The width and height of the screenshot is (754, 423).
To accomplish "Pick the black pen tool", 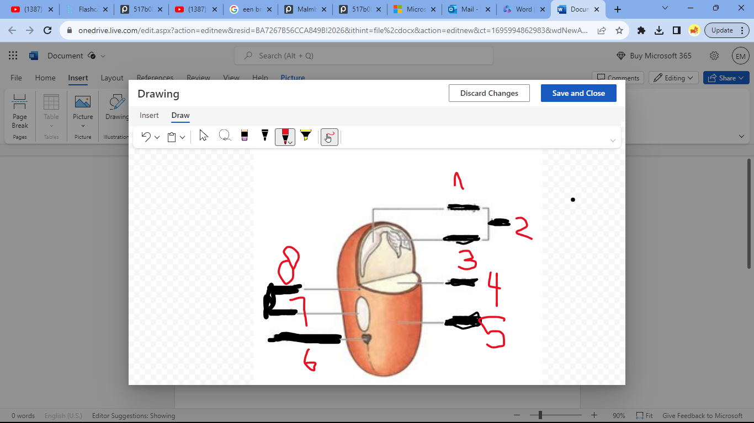I will click(265, 135).
